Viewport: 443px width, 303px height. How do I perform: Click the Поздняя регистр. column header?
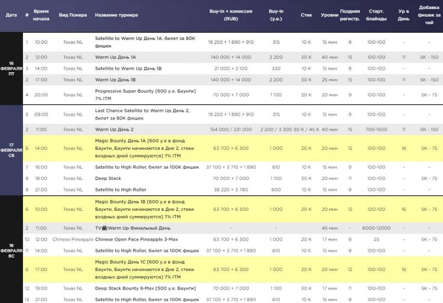[x=350, y=15]
